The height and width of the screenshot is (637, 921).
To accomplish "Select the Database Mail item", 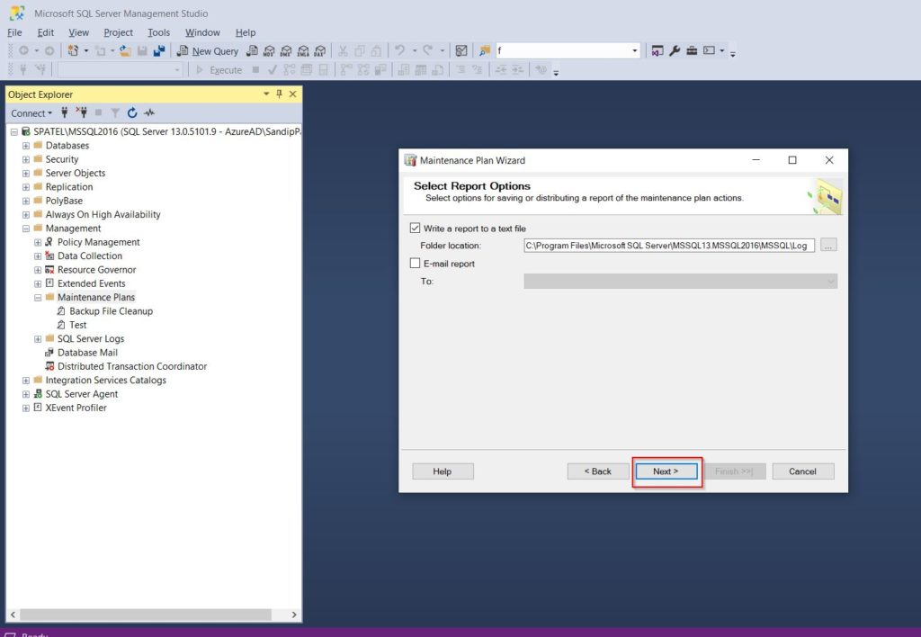I will coord(87,353).
